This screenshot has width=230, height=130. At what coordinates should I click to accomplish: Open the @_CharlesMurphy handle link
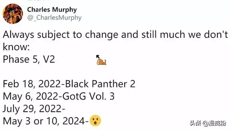click(54, 17)
